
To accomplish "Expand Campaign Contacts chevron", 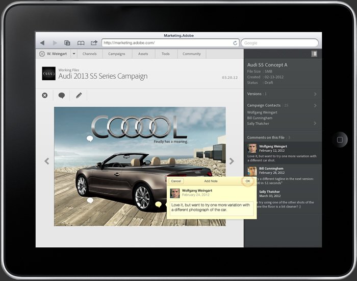I will 315,105.
